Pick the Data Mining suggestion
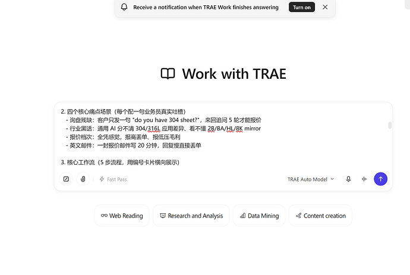410x275 pixels. pos(259,216)
